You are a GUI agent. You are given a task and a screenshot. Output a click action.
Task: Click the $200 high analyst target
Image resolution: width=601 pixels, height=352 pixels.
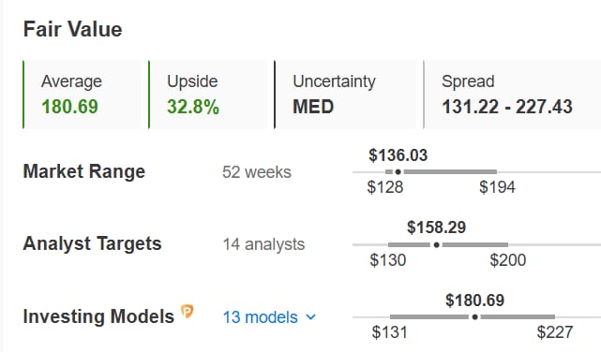click(x=508, y=260)
